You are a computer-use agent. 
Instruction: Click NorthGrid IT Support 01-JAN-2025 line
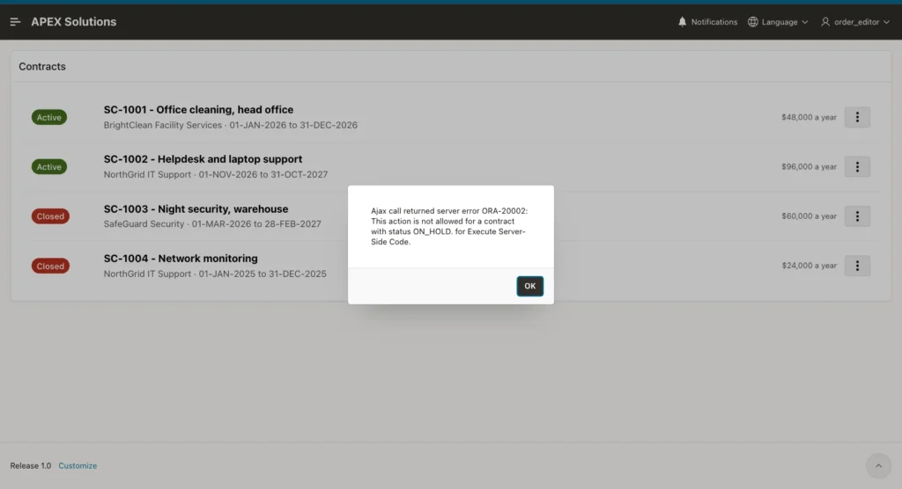point(215,274)
